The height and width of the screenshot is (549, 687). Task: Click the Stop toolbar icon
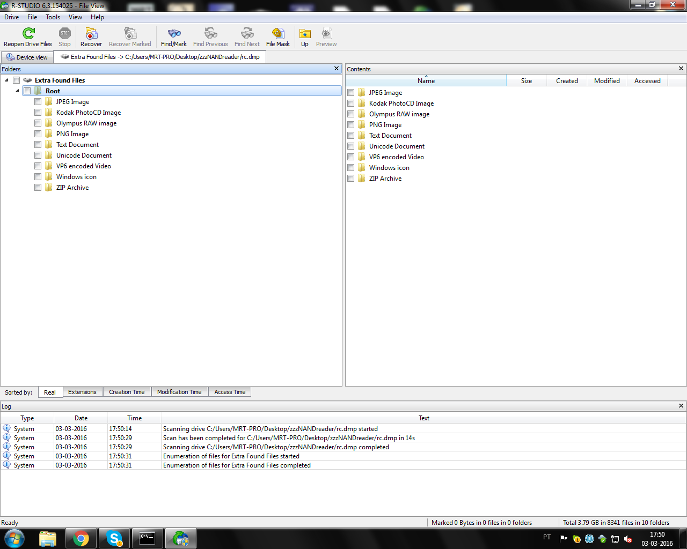65,33
